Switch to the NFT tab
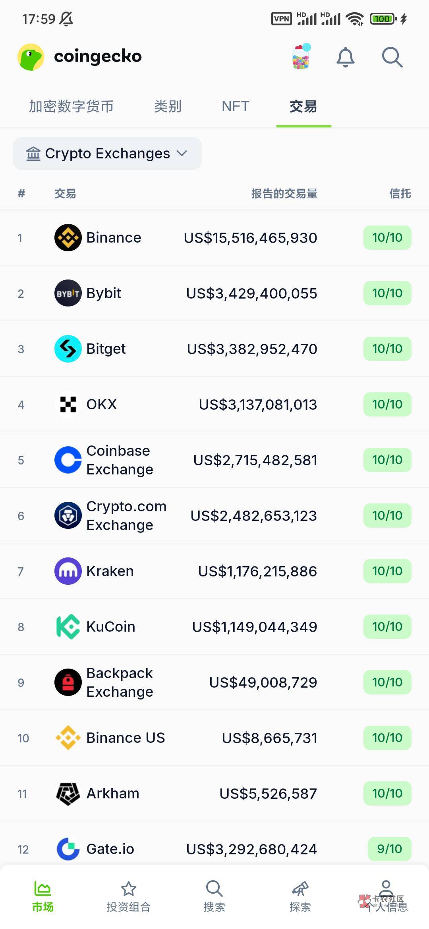 click(x=236, y=106)
